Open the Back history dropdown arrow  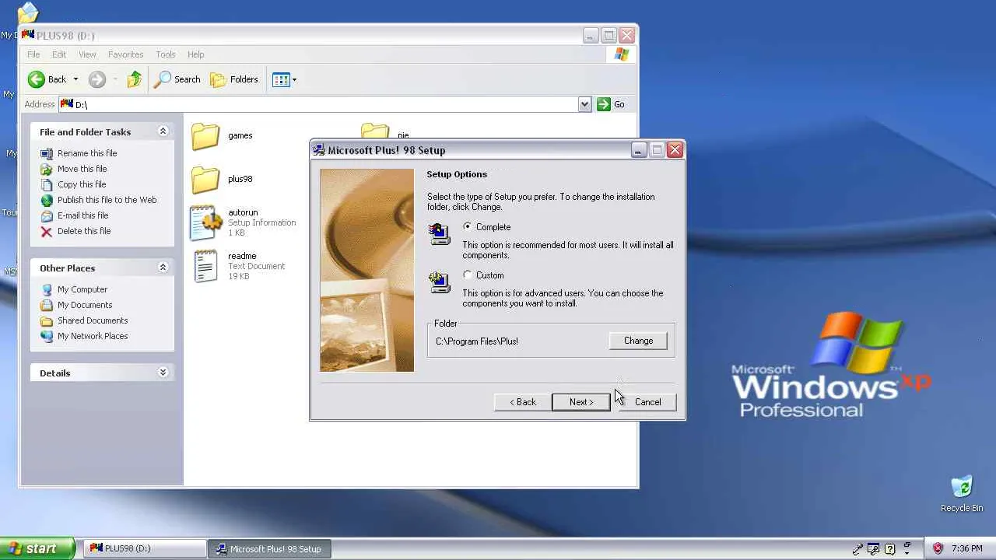[75, 79]
